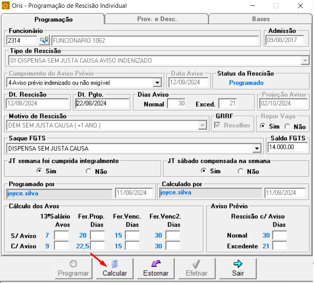Click the Efetivar checkmark button
This screenshot has width=314, height=283.
click(197, 268)
